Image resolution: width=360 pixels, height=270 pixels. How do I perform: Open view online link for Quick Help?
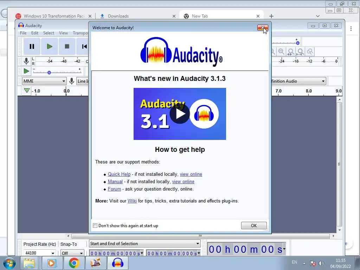(x=191, y=174)
